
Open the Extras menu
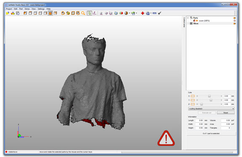coord(27,9)
